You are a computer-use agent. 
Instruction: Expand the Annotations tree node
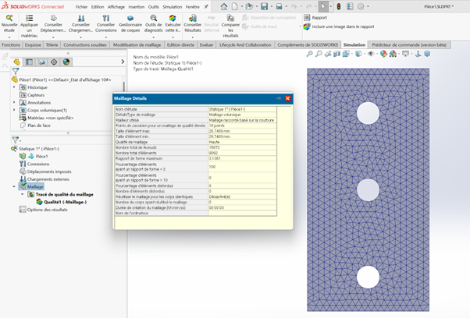[14, 102]
